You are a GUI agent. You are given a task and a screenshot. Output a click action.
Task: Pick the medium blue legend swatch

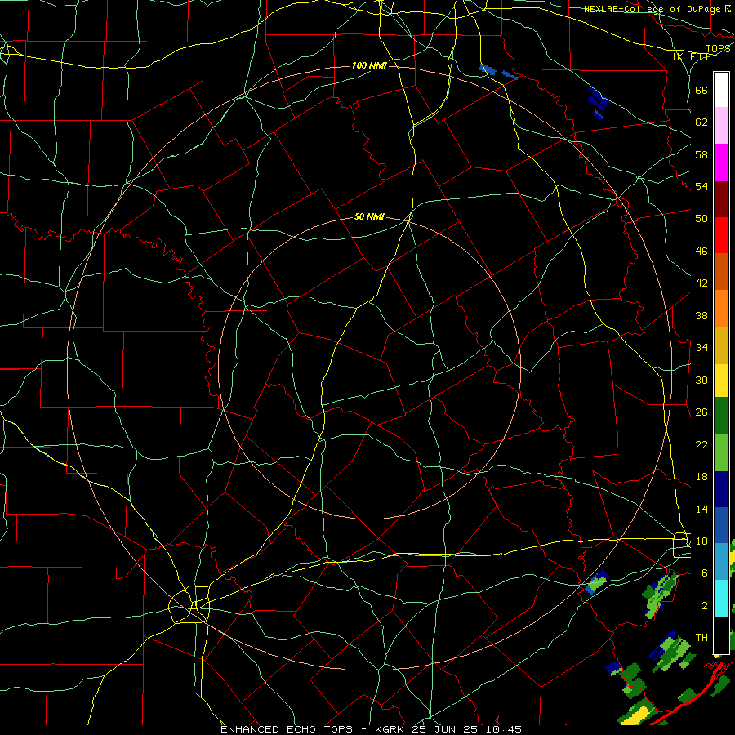pos(721,524)
